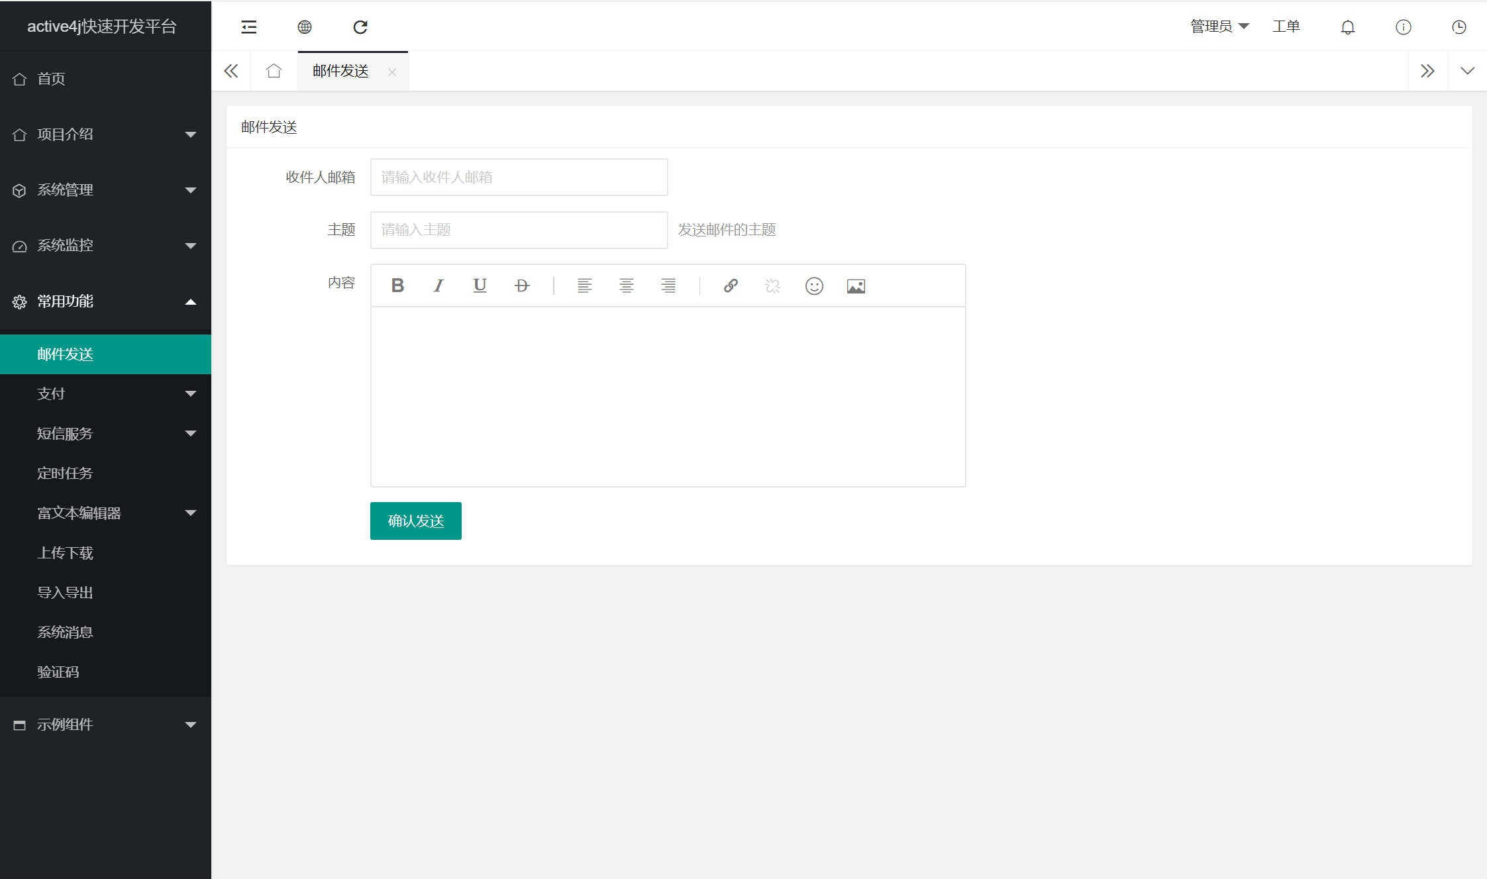Click the 确认发送 button
Image resolution: width=1487 pixels, height=879 pixels.
tap(415, 521)
